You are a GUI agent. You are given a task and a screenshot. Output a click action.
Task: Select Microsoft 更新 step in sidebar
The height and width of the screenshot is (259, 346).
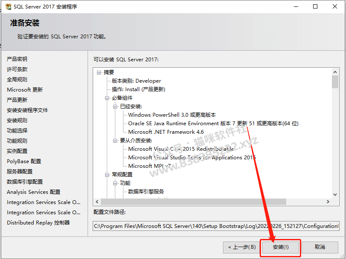(25, 90)
